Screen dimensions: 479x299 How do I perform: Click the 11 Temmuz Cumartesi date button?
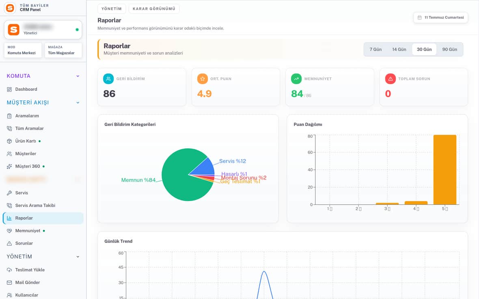440,18
